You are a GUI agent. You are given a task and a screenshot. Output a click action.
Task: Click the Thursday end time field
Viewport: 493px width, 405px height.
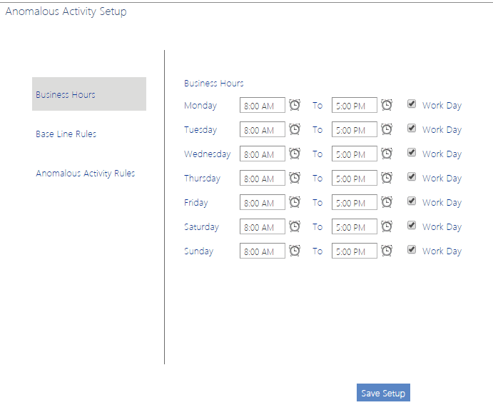(354, 179)
